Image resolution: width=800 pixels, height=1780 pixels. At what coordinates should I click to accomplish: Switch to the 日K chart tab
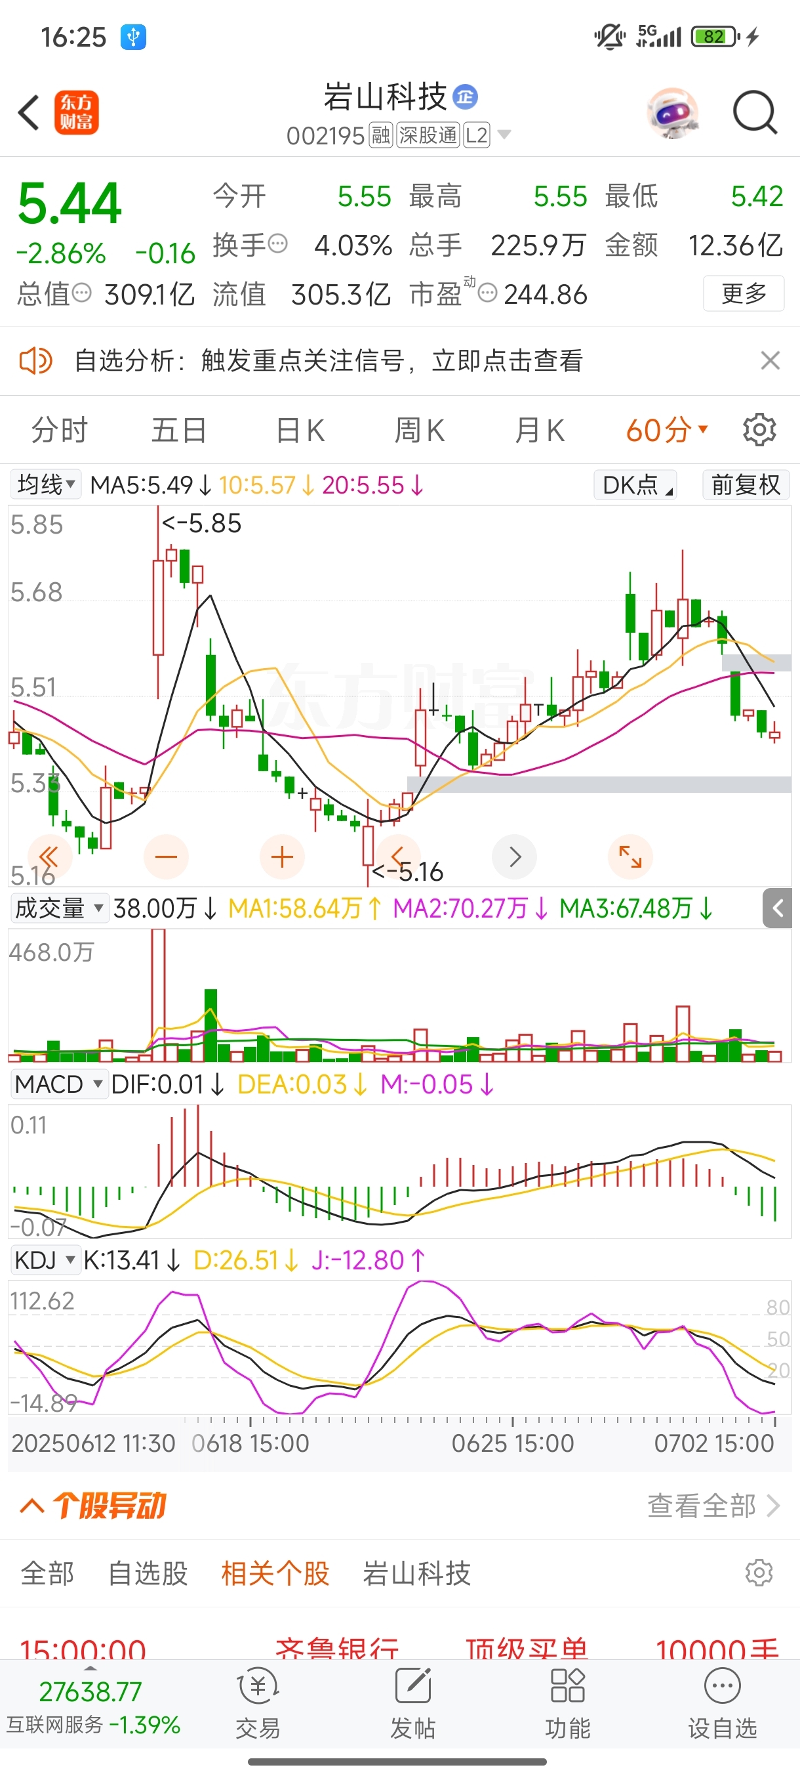(300, 431)
